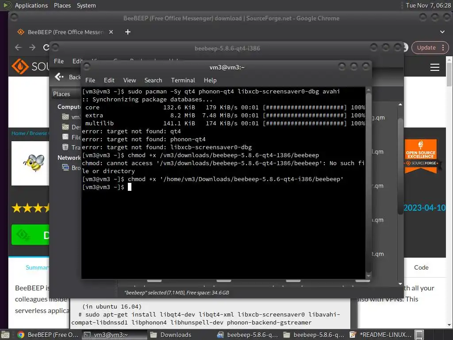Switch to vm3@vm3 terminal taskbar button
The width and height of the screenshot is (453, 340).
[114, 335]
